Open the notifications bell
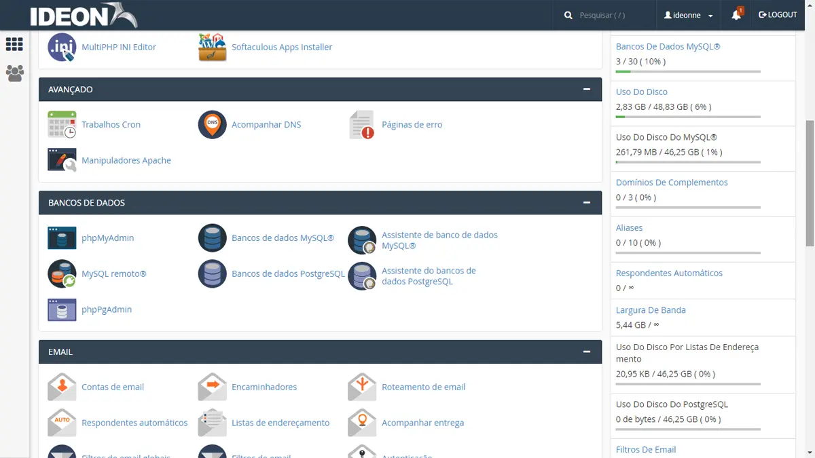 [736, 15]
